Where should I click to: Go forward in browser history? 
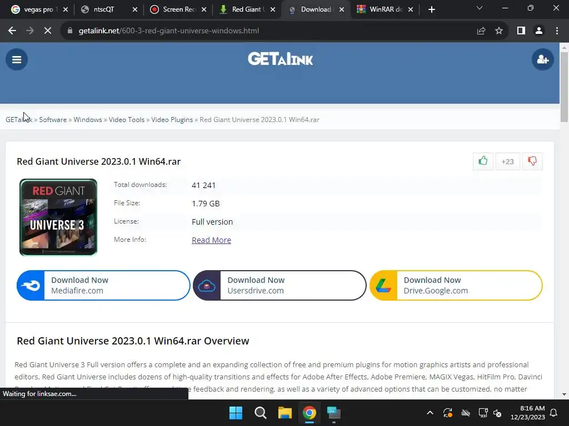click(30, 31)
